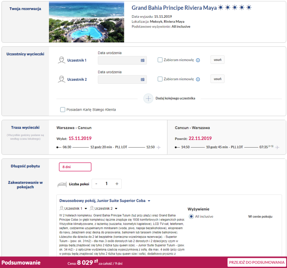Click the last sun rating icon of hotel
287x268 pixels.
[x=249, y=8]
